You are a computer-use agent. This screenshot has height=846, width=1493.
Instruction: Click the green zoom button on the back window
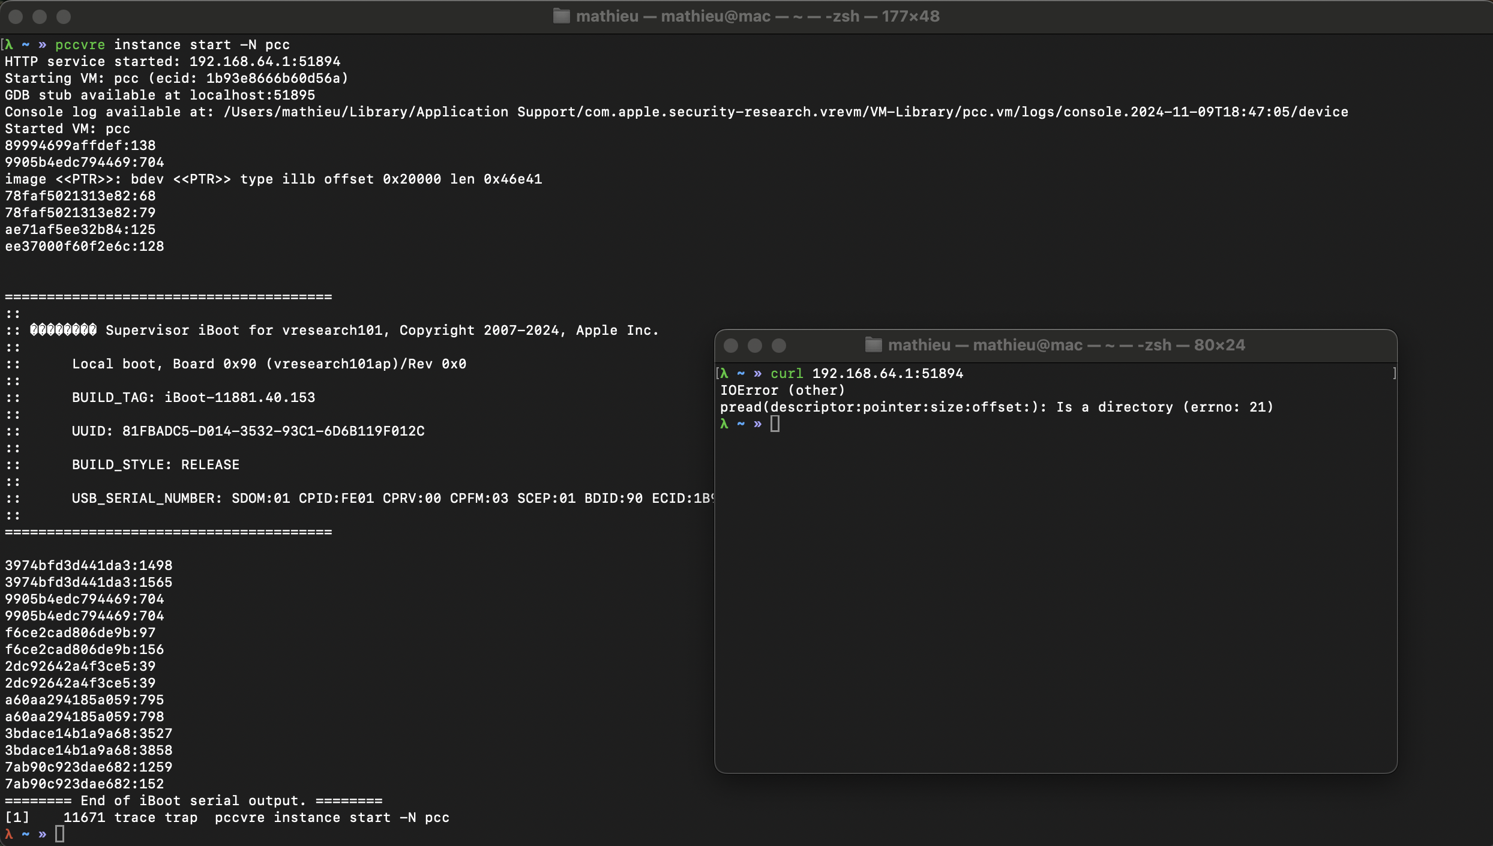64,17
